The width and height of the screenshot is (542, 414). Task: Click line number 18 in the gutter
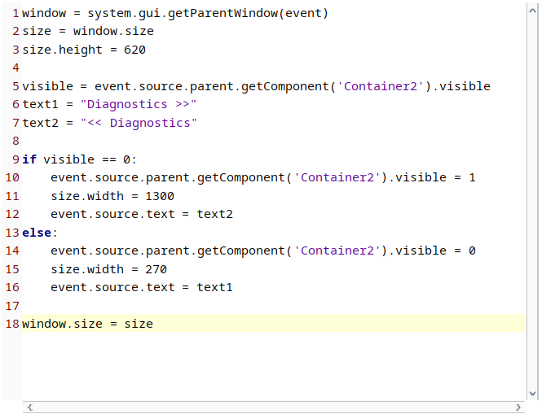(12, 324)
